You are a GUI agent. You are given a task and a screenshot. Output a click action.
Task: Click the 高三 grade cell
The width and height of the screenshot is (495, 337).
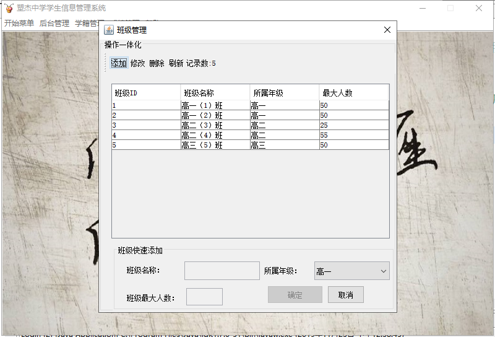click(285, 145)
